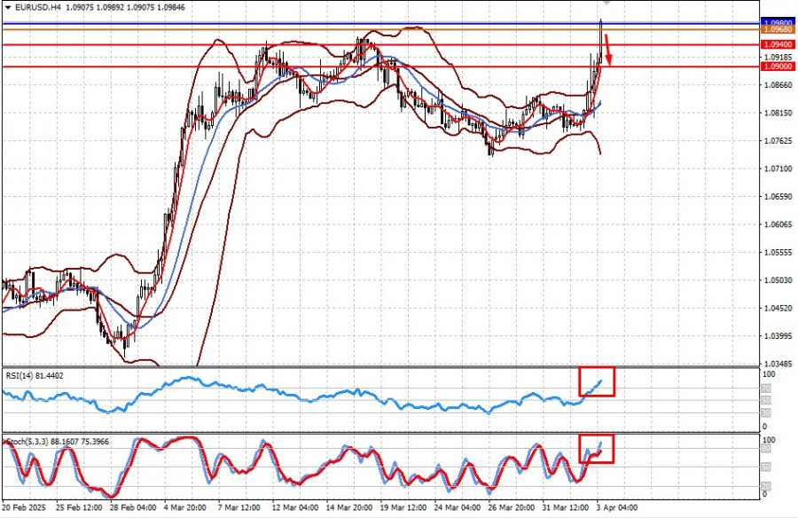Click the 24 Mar 04:00 time label
This screenshot has height=518, width=798.
[457, 508]
